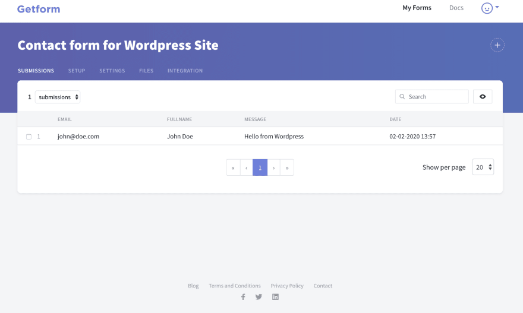Go to last page with » button

pos(287,167)
